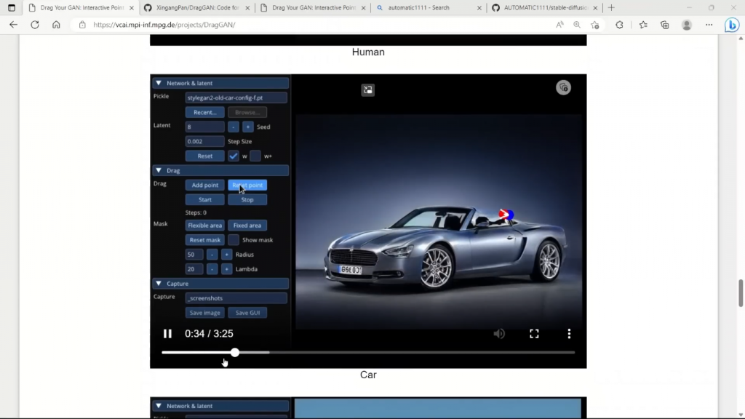Enable the w+ checkbox
This screenshot has width=745, height=419.
coord(255,156)
